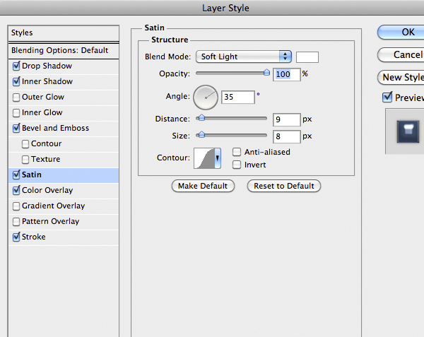Click the Distance value input field
Image resolution: width=424 pixels, height=337 pixels.
pos(286,119)
